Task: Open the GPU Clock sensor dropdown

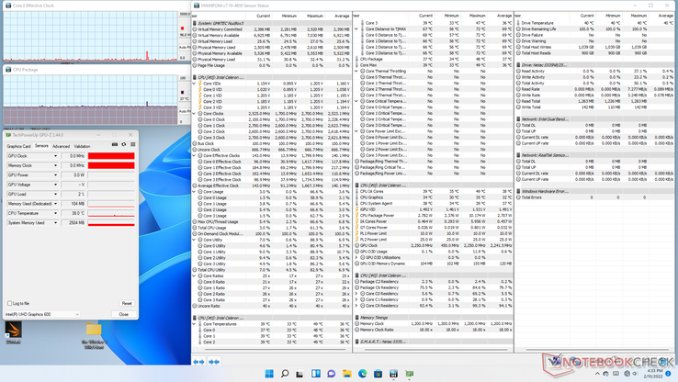Action: 55,156
